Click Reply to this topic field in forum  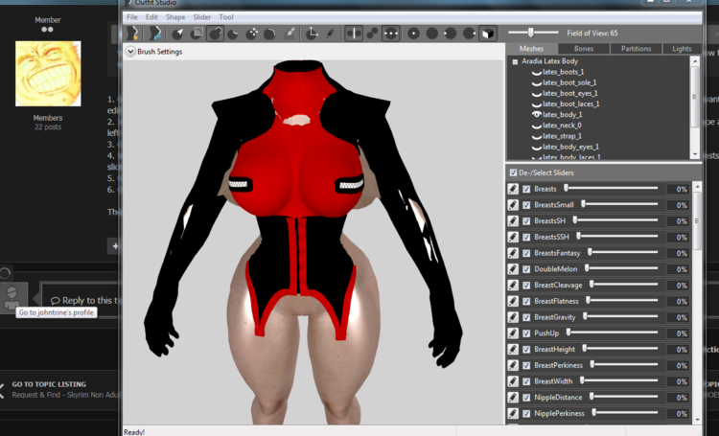click(x=81, y=300)
